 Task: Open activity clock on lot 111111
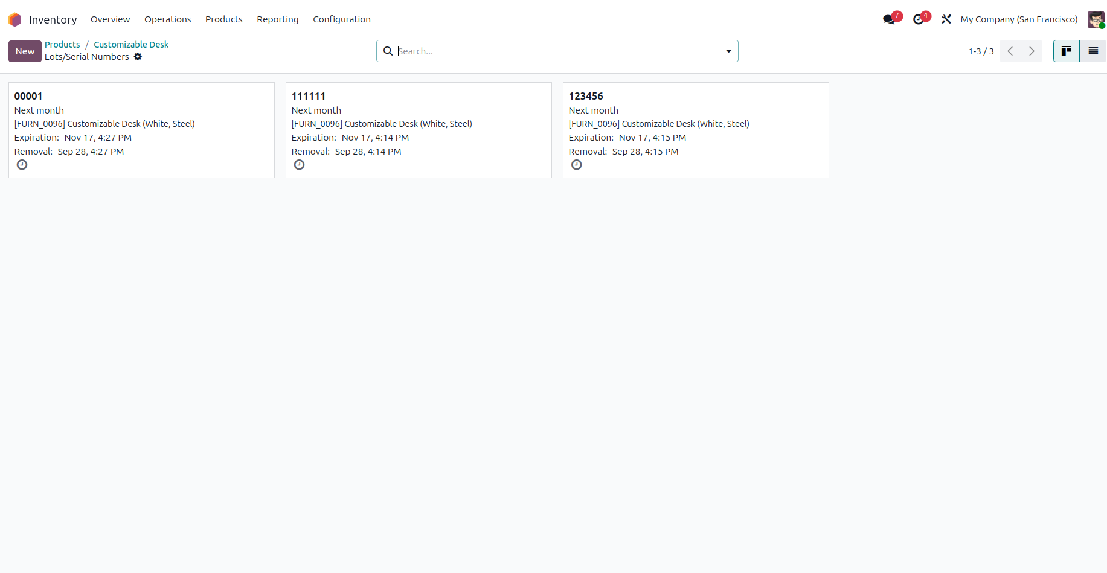[299, 165]
